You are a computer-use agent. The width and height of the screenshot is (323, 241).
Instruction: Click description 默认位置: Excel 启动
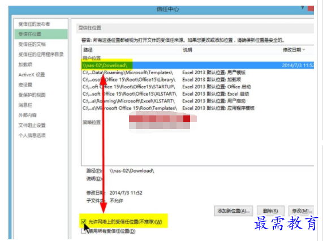(216, 94)
